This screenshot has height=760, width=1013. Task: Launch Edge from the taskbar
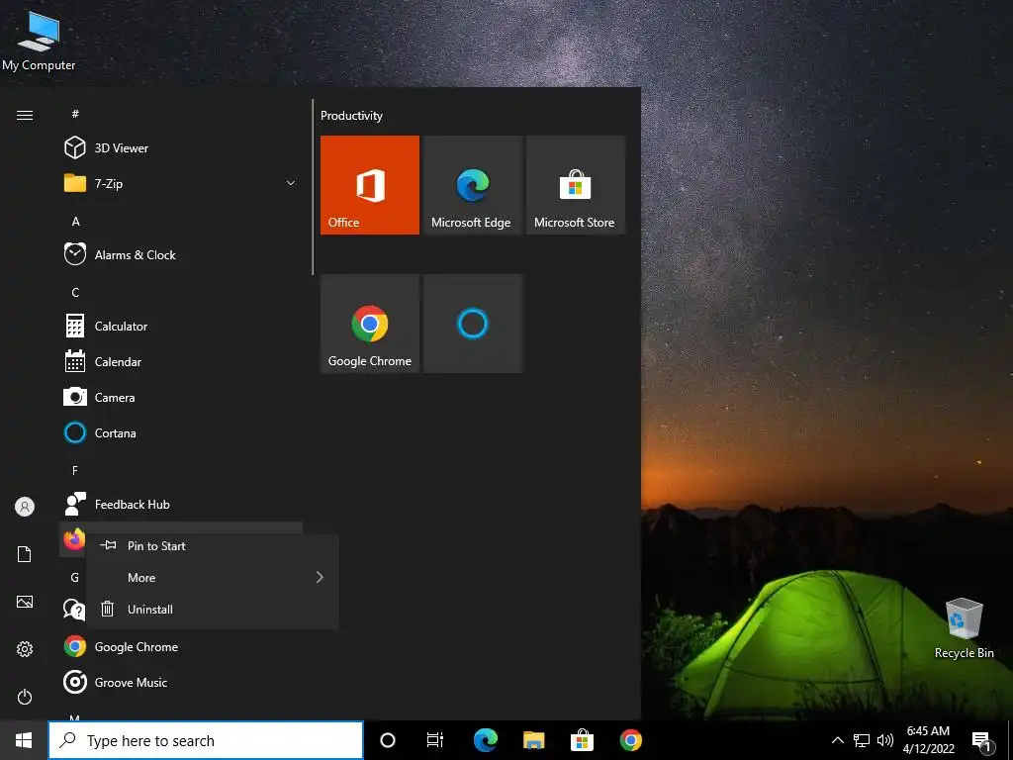click(485, 740)
